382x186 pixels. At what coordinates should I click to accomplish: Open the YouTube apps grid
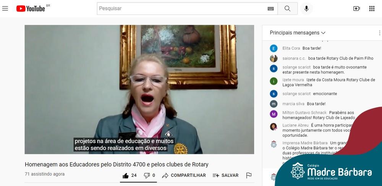(x=372, y=8)
